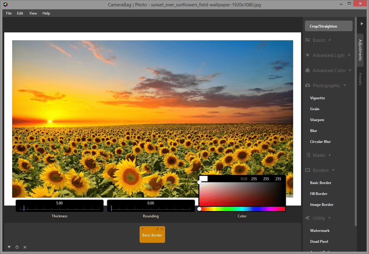This screenshot has height=254, width=369.
Task: Collapse the Borders section arrow
Action: click(x=333, y=170)
